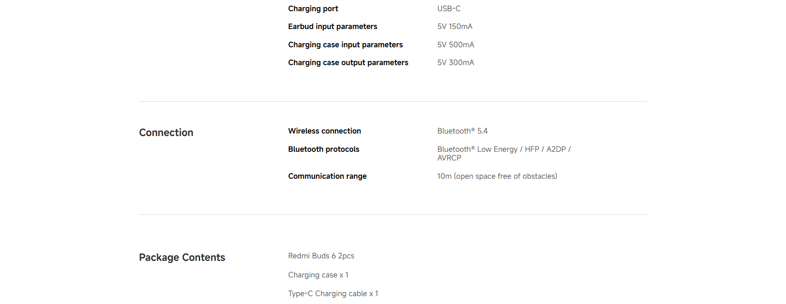786x304 pixels.
Task: Click the Charging case x 1 item
Action: pyautogui.click(x=318, y=275)
